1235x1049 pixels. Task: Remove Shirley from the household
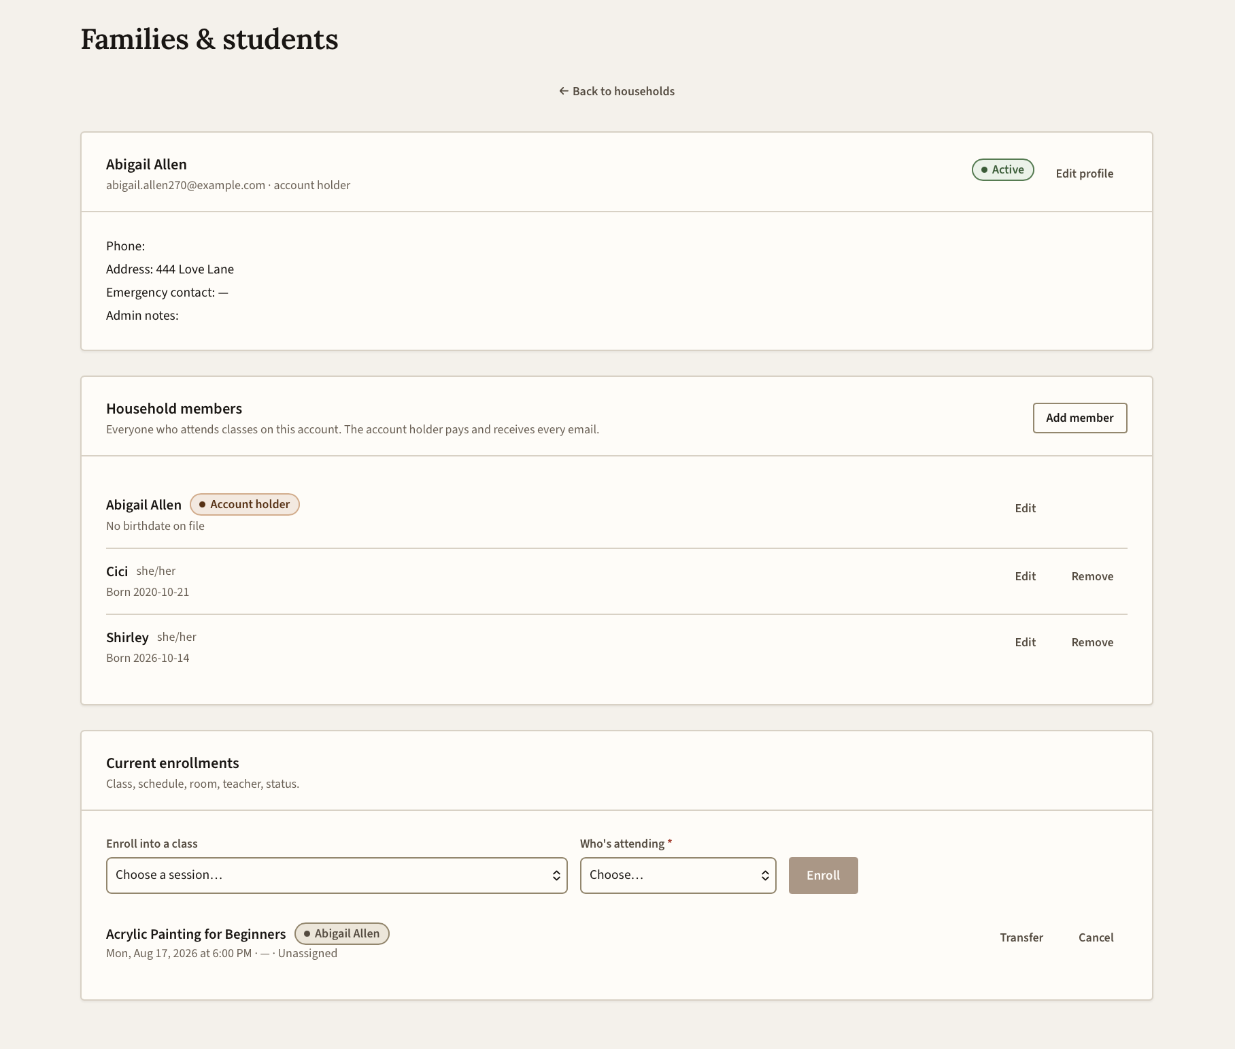click(1092, 642)
